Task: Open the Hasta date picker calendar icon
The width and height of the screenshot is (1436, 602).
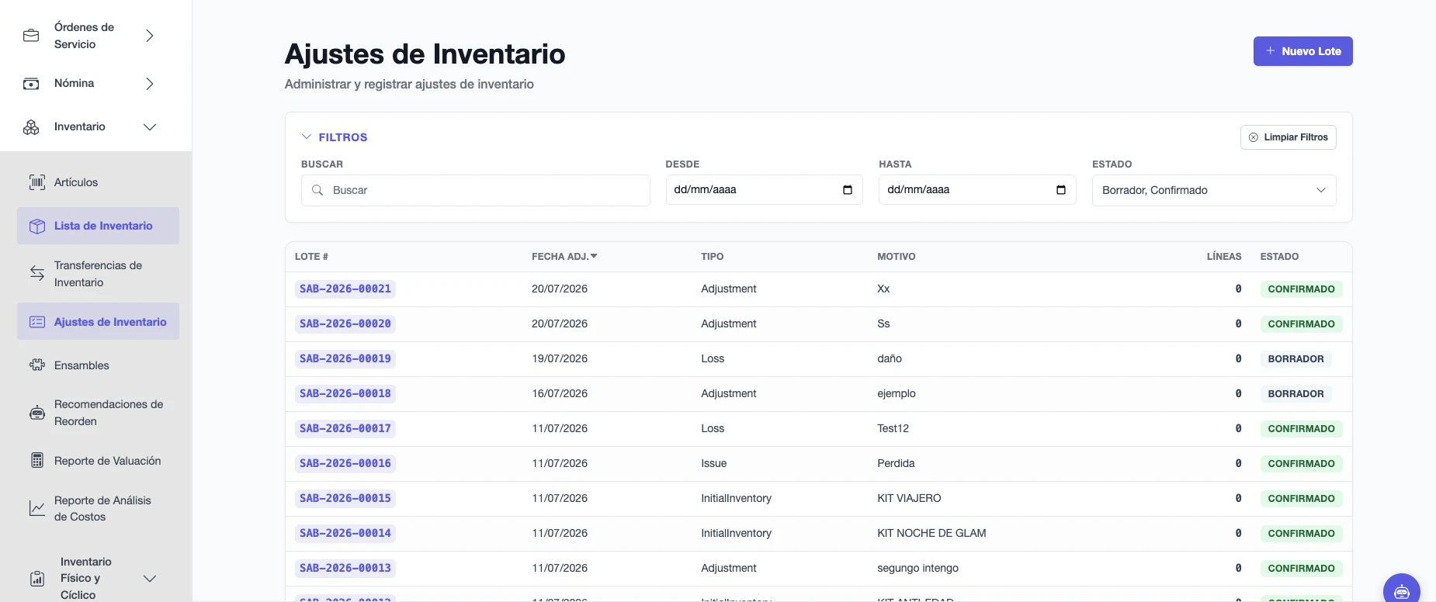Action: click(1061, 190)
